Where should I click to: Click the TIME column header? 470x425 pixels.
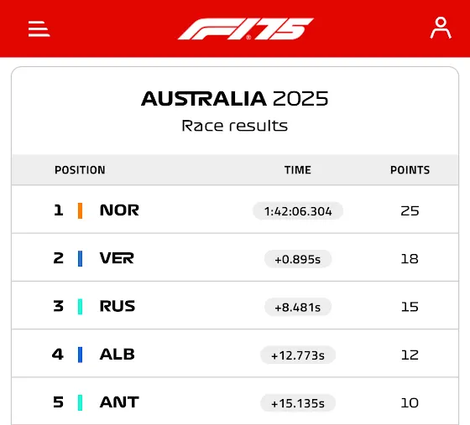pos(298,170)
